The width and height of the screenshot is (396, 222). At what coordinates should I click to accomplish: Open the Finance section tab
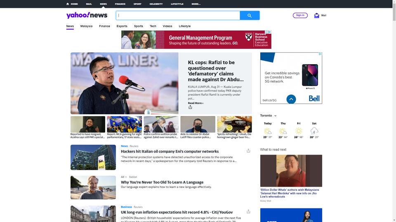click(x=104, y=26)
